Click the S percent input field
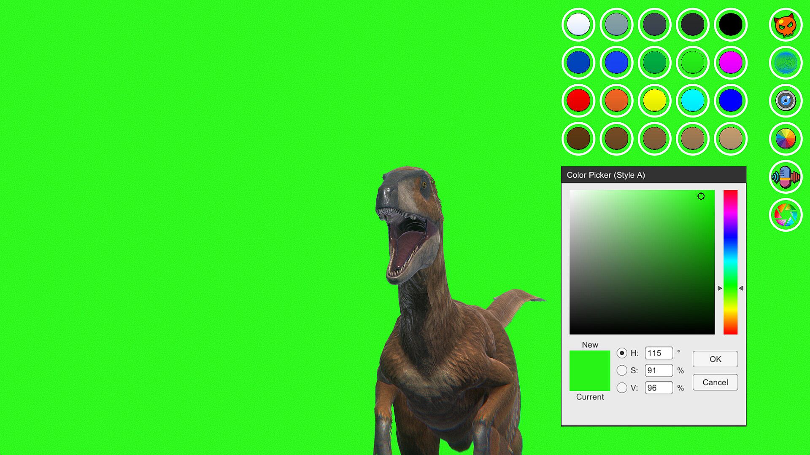This screenshot has width=810, height=455. coord(659,370)
